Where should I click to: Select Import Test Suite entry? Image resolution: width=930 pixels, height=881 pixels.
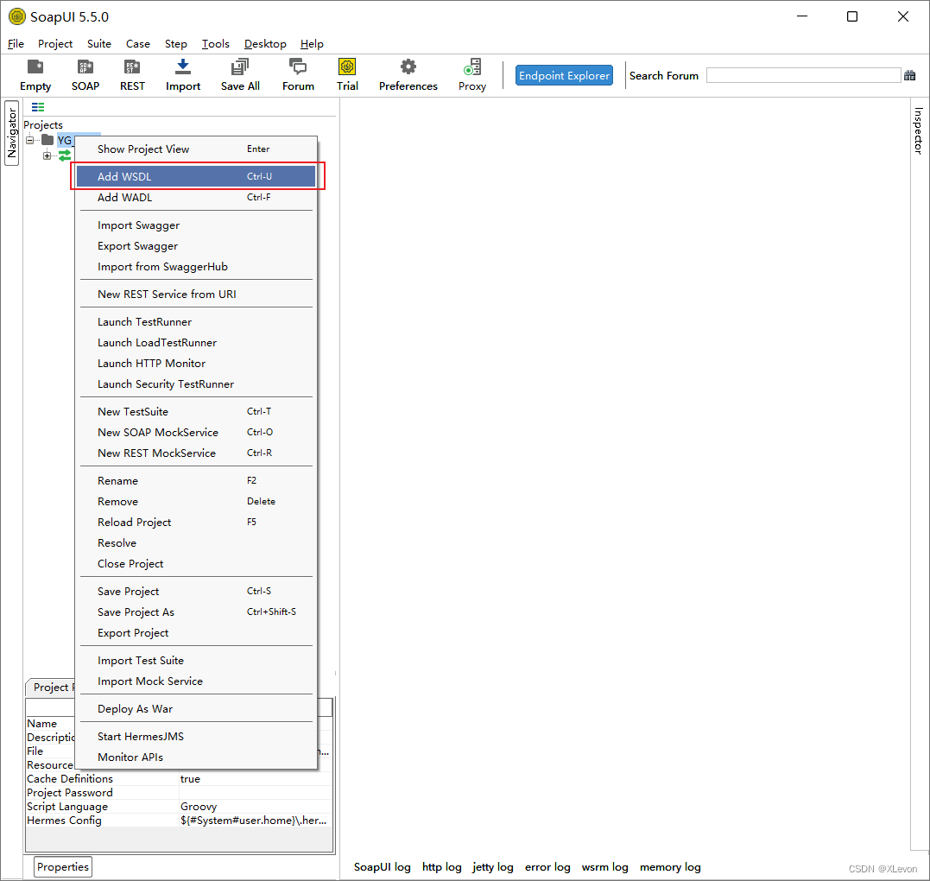pos(196,660)
